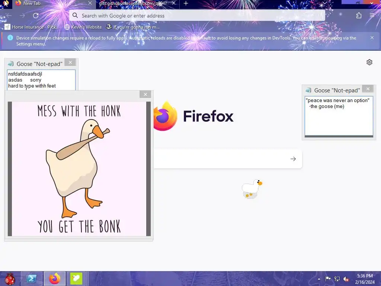
Task: Click the left Goose Not-epad notepad icon
Action: [x=11, y=64]
